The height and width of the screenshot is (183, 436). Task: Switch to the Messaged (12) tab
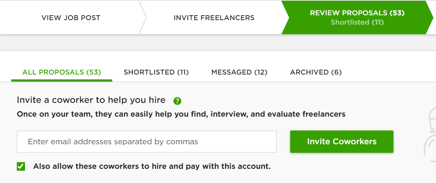(239, 72)
